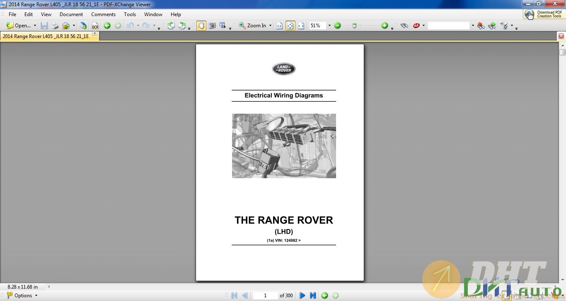Viewport: 566px width, 301px height.
Task: Open the Options button in status bar
Action: pos(22,295)
